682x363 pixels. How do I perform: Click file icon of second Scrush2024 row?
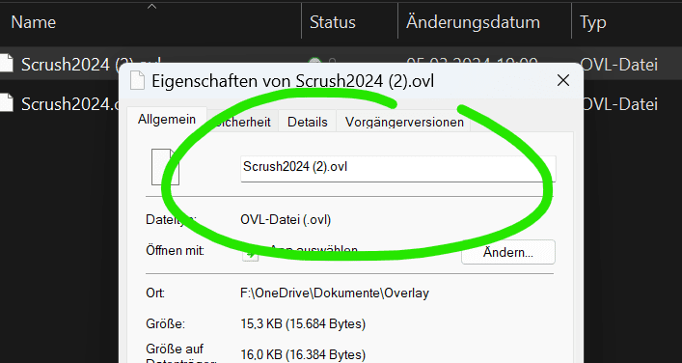pos(6,102)
